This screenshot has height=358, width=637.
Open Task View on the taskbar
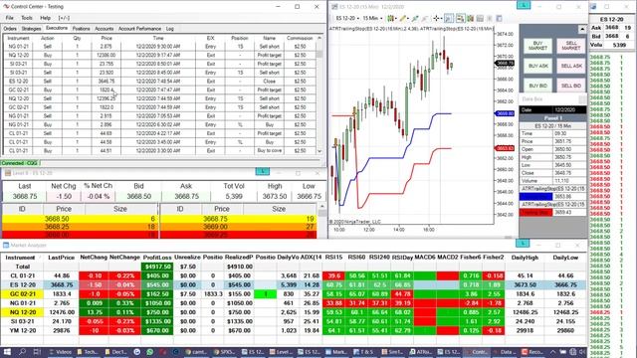click(37, 352)
